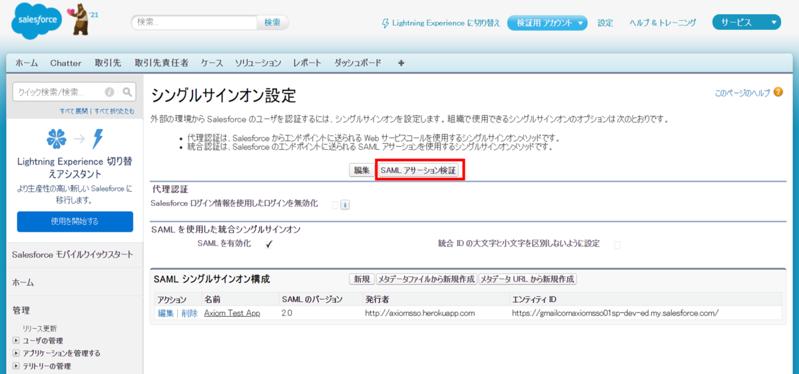The height and width of the screenshot is (374, 799).
Task: Click the 検索 button in header
Action: click(272, 23)
